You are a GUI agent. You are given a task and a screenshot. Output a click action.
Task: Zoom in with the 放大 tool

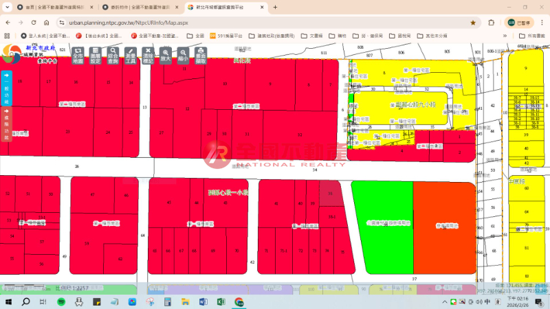(x=166, y=56)
